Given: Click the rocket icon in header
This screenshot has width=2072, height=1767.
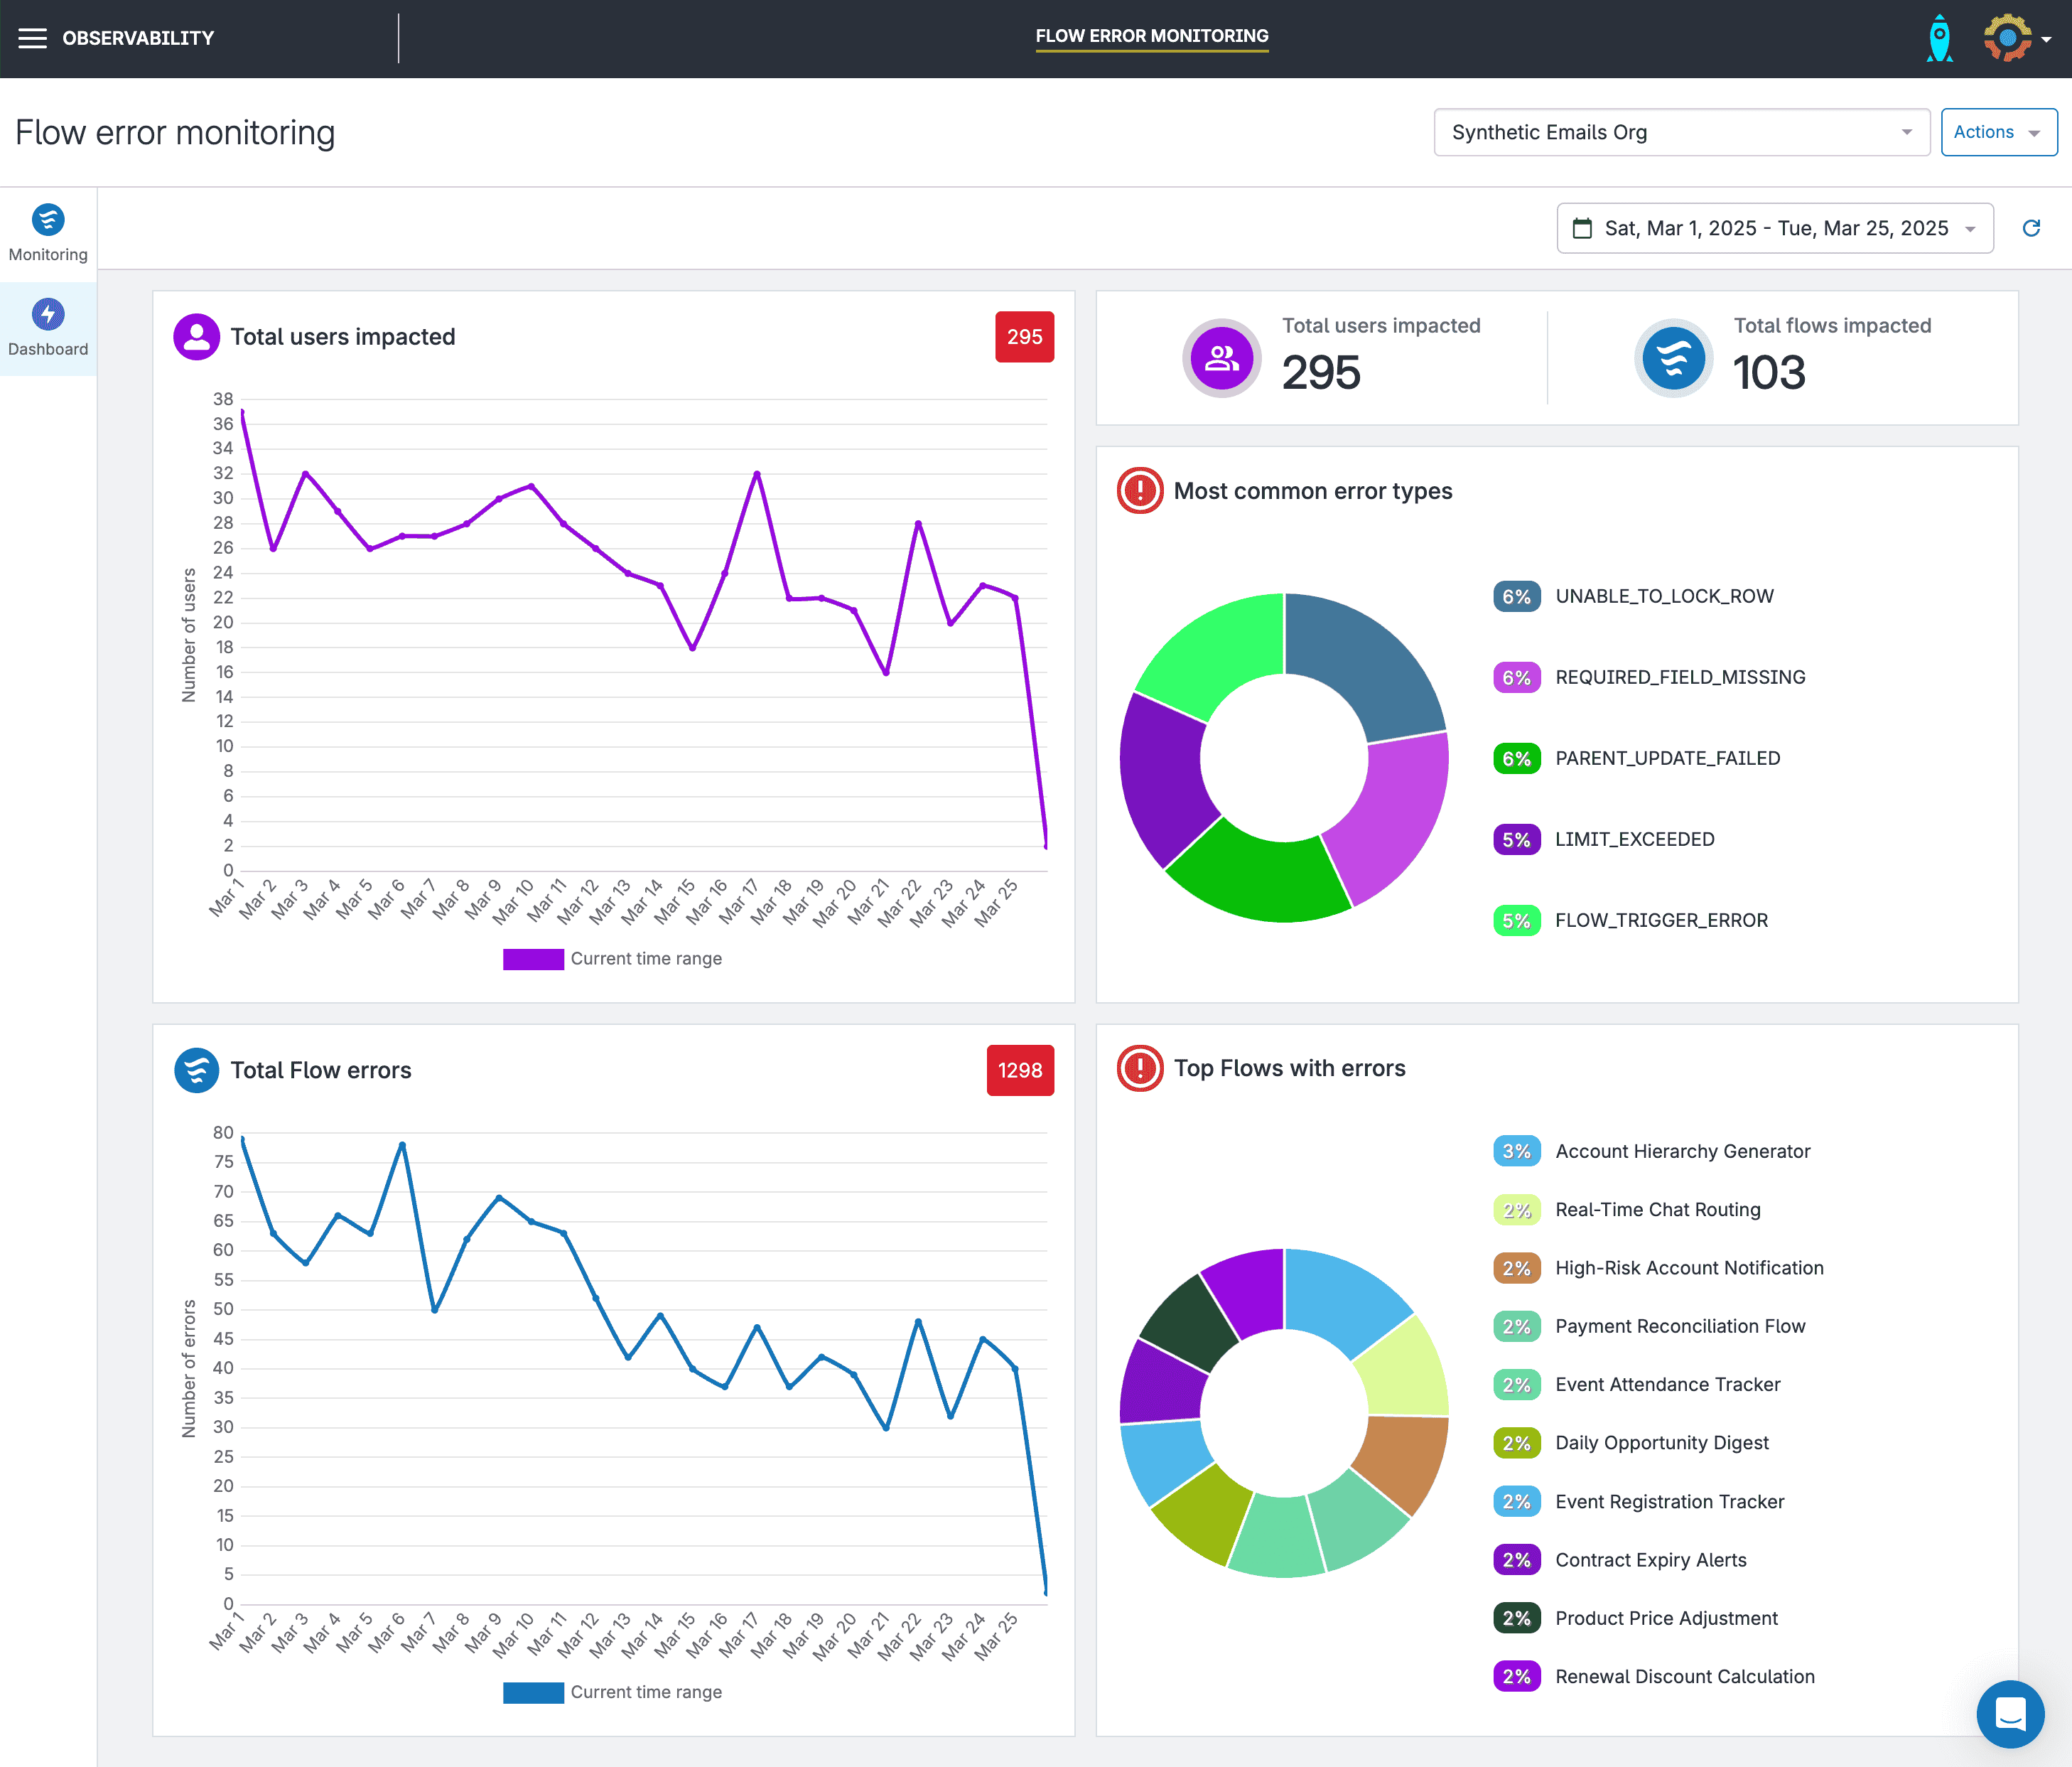Looking at the screenshot, I should click(x=1939, y=38).
